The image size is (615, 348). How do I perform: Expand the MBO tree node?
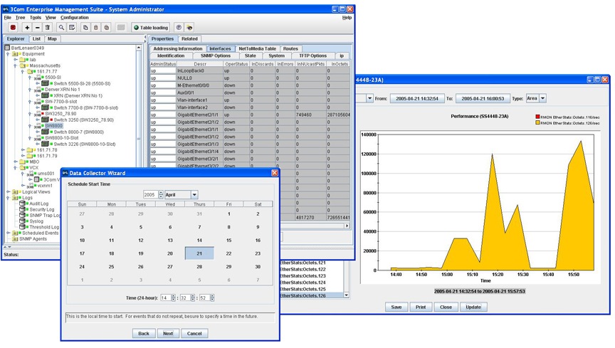(16, 162)
